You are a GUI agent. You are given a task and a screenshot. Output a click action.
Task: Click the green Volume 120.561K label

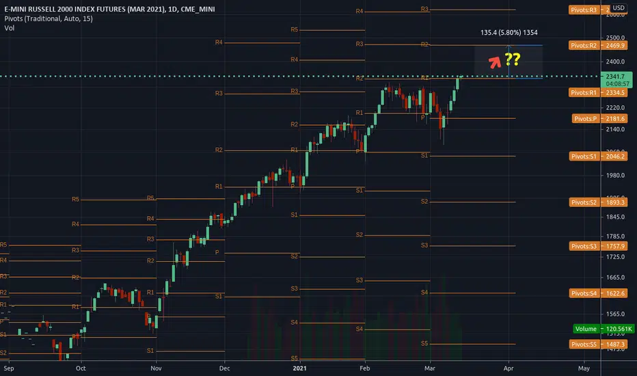[604, 329]
